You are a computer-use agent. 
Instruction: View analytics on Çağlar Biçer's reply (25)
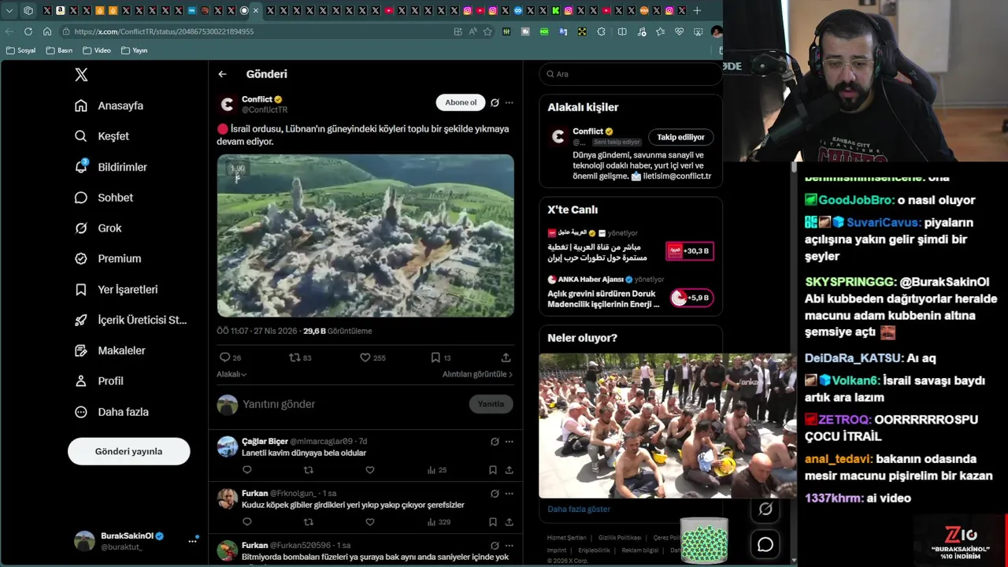[436, 470]
